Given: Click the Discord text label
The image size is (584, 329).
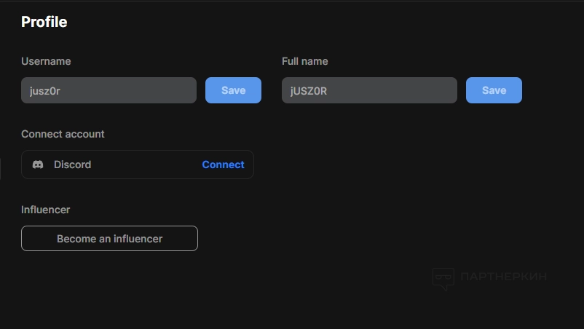Looking at the screenshot, I should click(72, 164).
